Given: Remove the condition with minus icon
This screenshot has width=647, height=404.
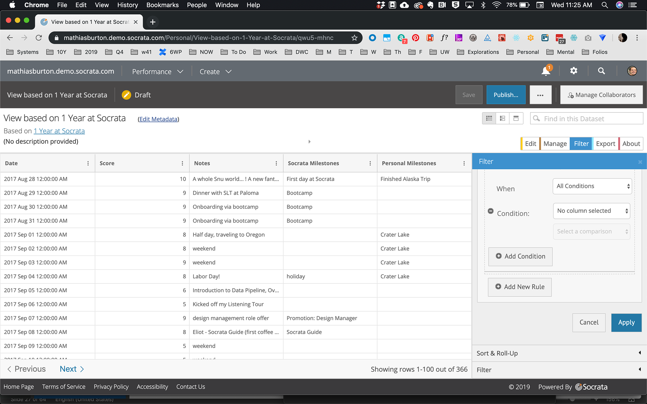Looking at the screenshot, I should 491,211.
